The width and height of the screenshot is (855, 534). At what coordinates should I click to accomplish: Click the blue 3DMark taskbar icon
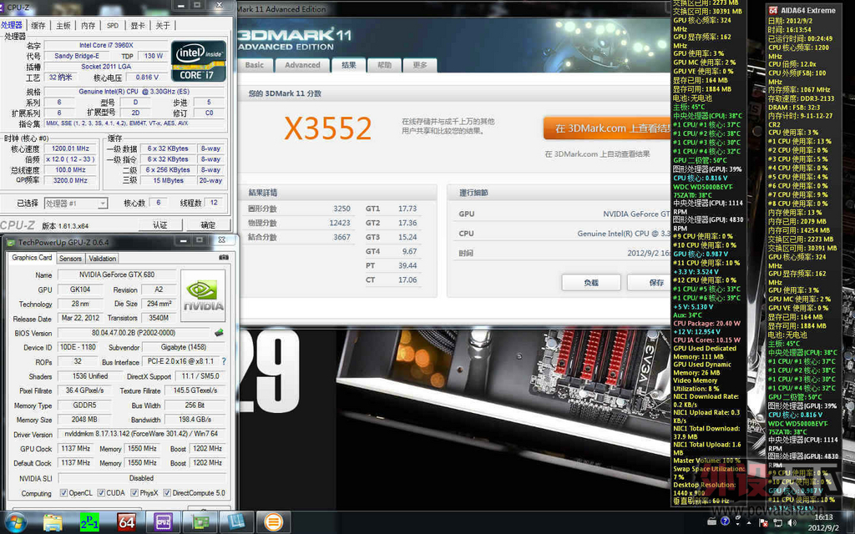(236, 522)
